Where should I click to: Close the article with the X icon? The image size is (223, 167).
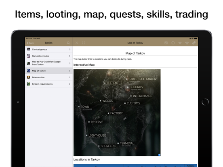[x=76, y=43]
